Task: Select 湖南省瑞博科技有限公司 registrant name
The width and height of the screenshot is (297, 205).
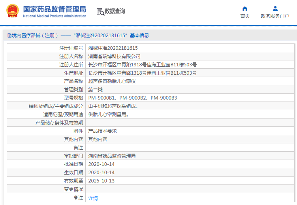Action: 115,56
